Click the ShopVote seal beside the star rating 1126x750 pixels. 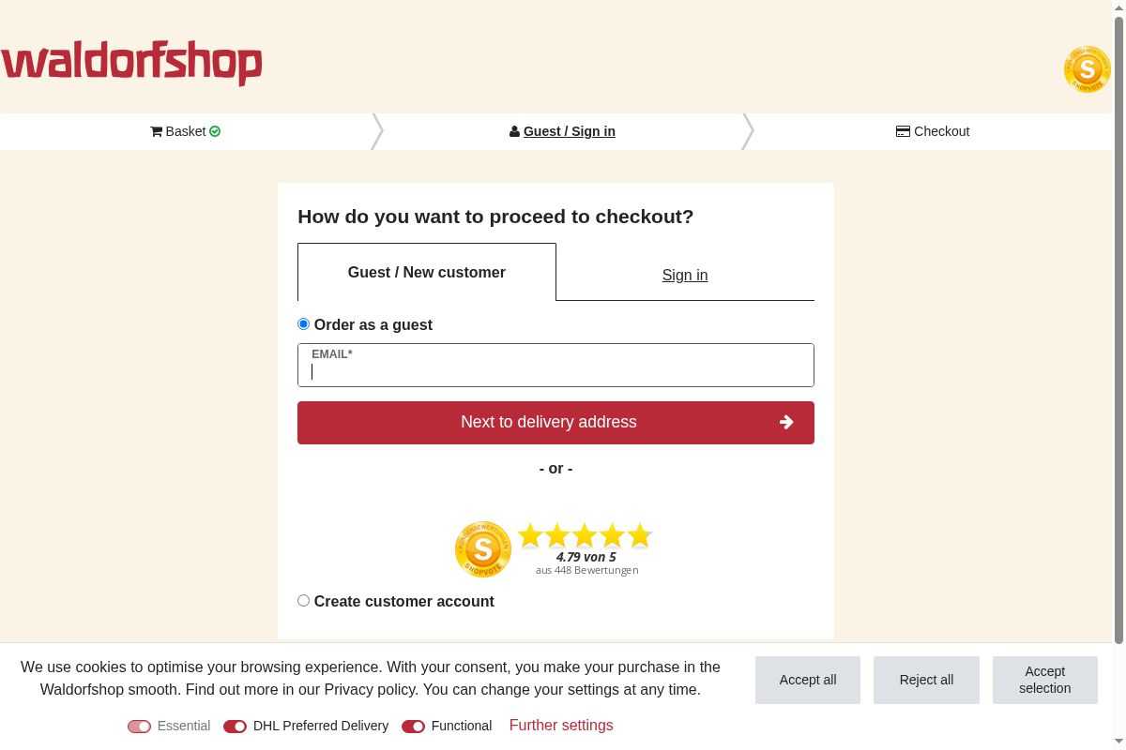pyautogui.click(x=483, y=548)
